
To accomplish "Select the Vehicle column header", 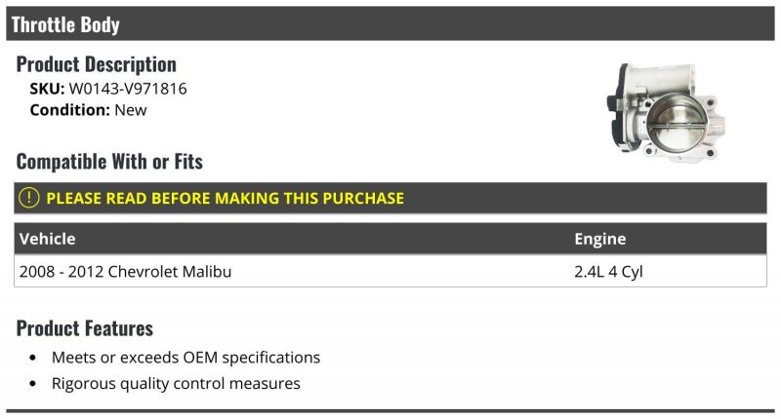I will pos(47,239).
